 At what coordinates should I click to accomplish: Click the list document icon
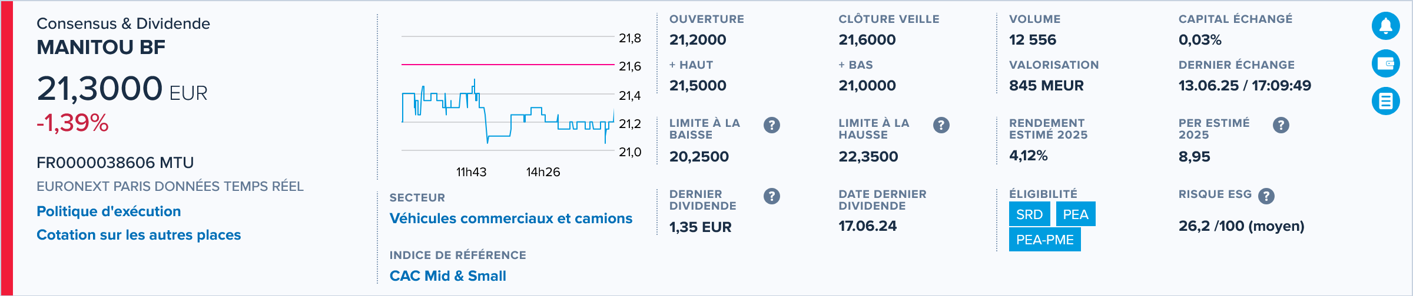pyautogui.click(x=1386, y=101)
